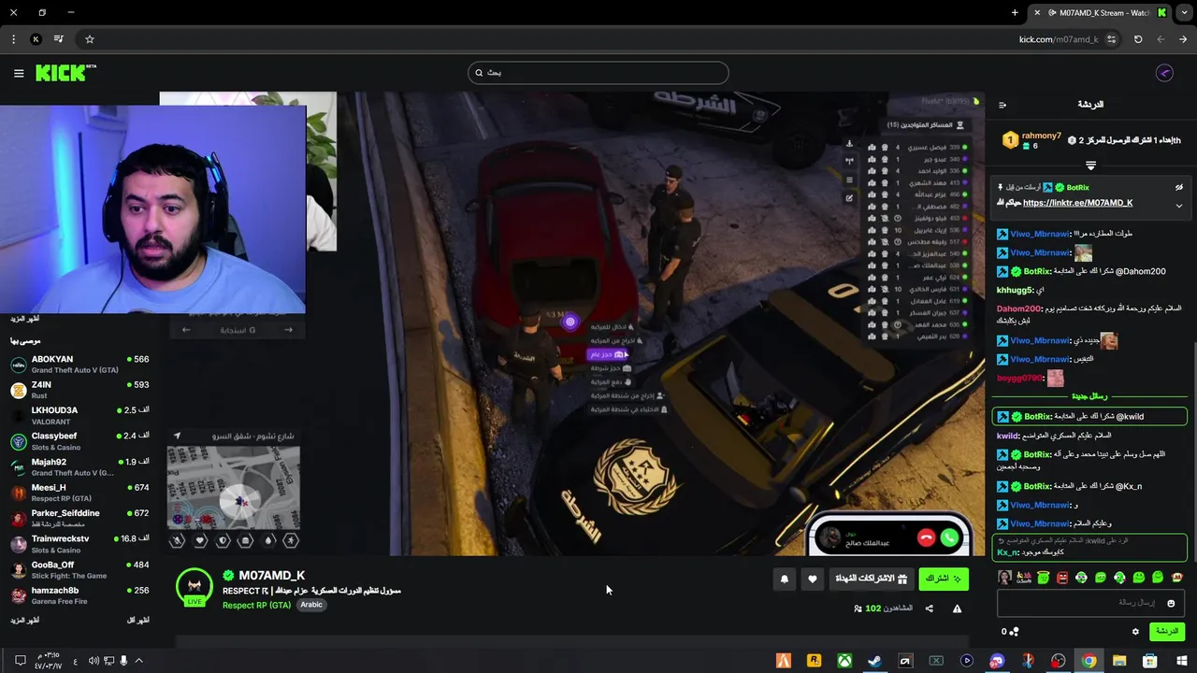Screen dimensions: 1197x673
Task: Open ABOKYAN recommended channel
Action: 79,365
